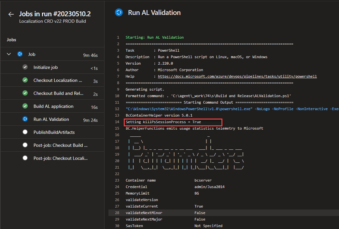Screen dimensions: 339x229
Task: Click the running icon beside Run AL Validation
Action: point(25,119)
